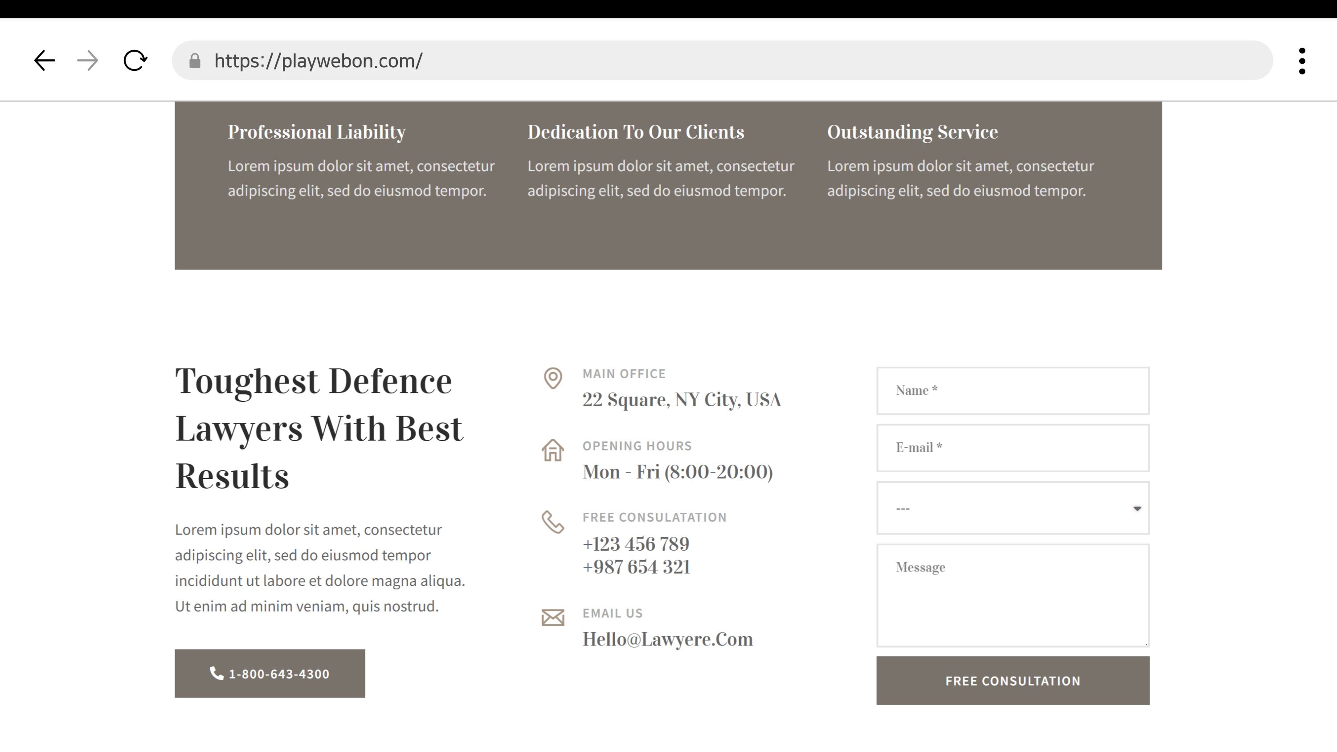Click the phone handset consultation icon
Viewport: 1337px width, 752px height.
point(553,522)
